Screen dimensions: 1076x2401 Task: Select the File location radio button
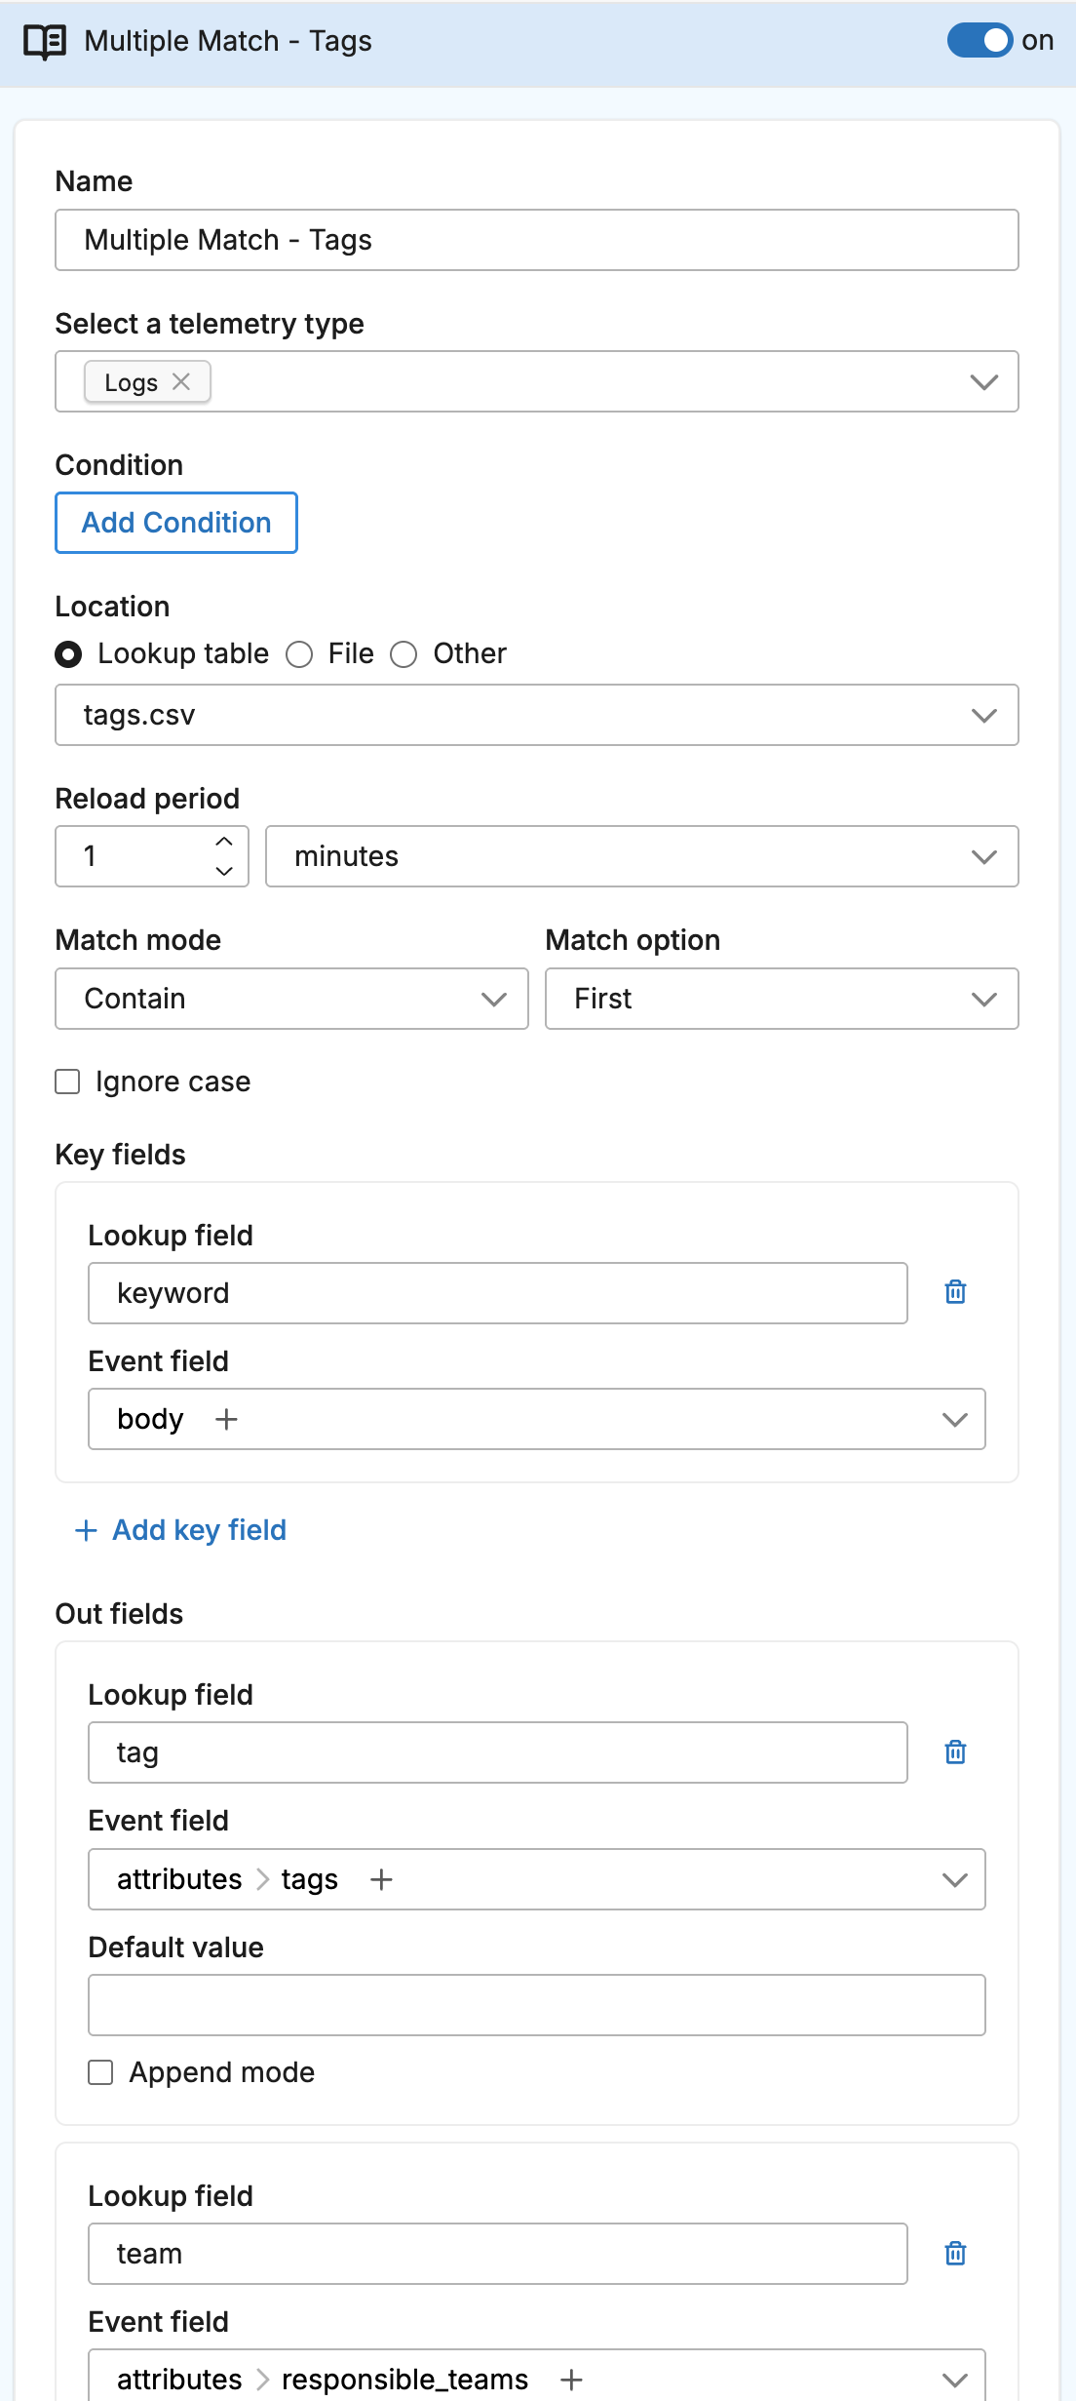[x=299, y=654]
